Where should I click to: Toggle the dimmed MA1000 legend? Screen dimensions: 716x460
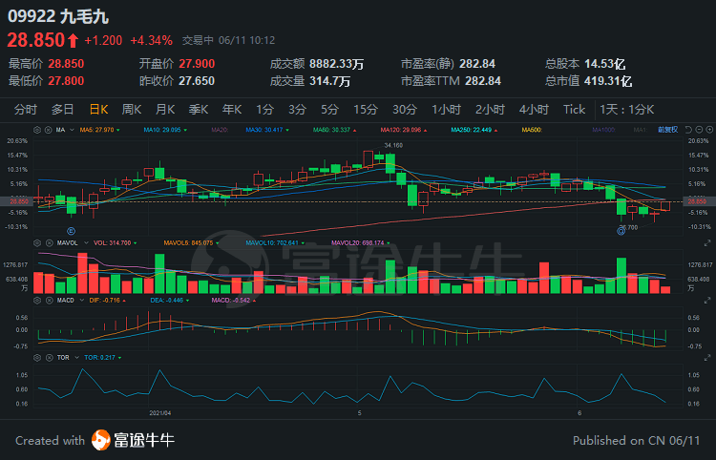point(603,130)
